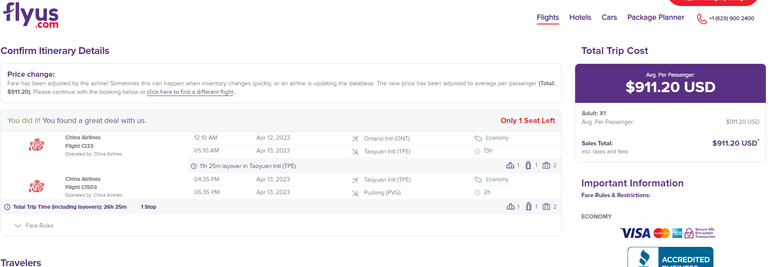Go to the Hotels tab
Screen dimensions: 777x267
click(x=580, y=18)
